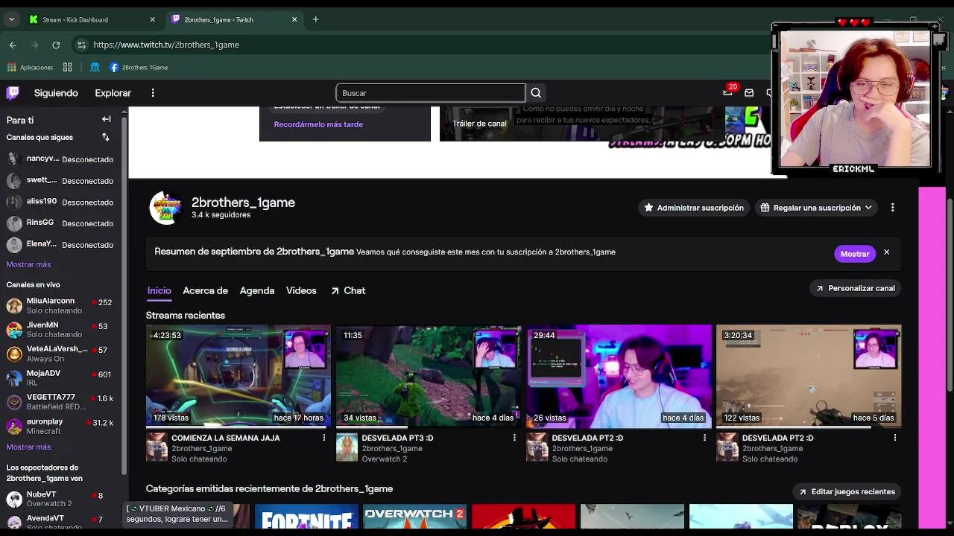954x536 pixels.
Task: Open a new browser tab
Action: click(x=316, y=19)
